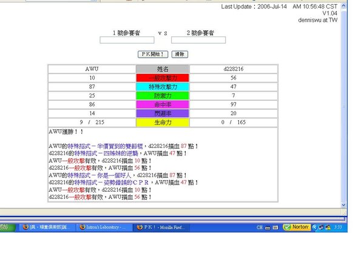This screenshot has width=364, height=273.
Task: Select the green 防禦力 color cell
Action: [x=163, y=96]
